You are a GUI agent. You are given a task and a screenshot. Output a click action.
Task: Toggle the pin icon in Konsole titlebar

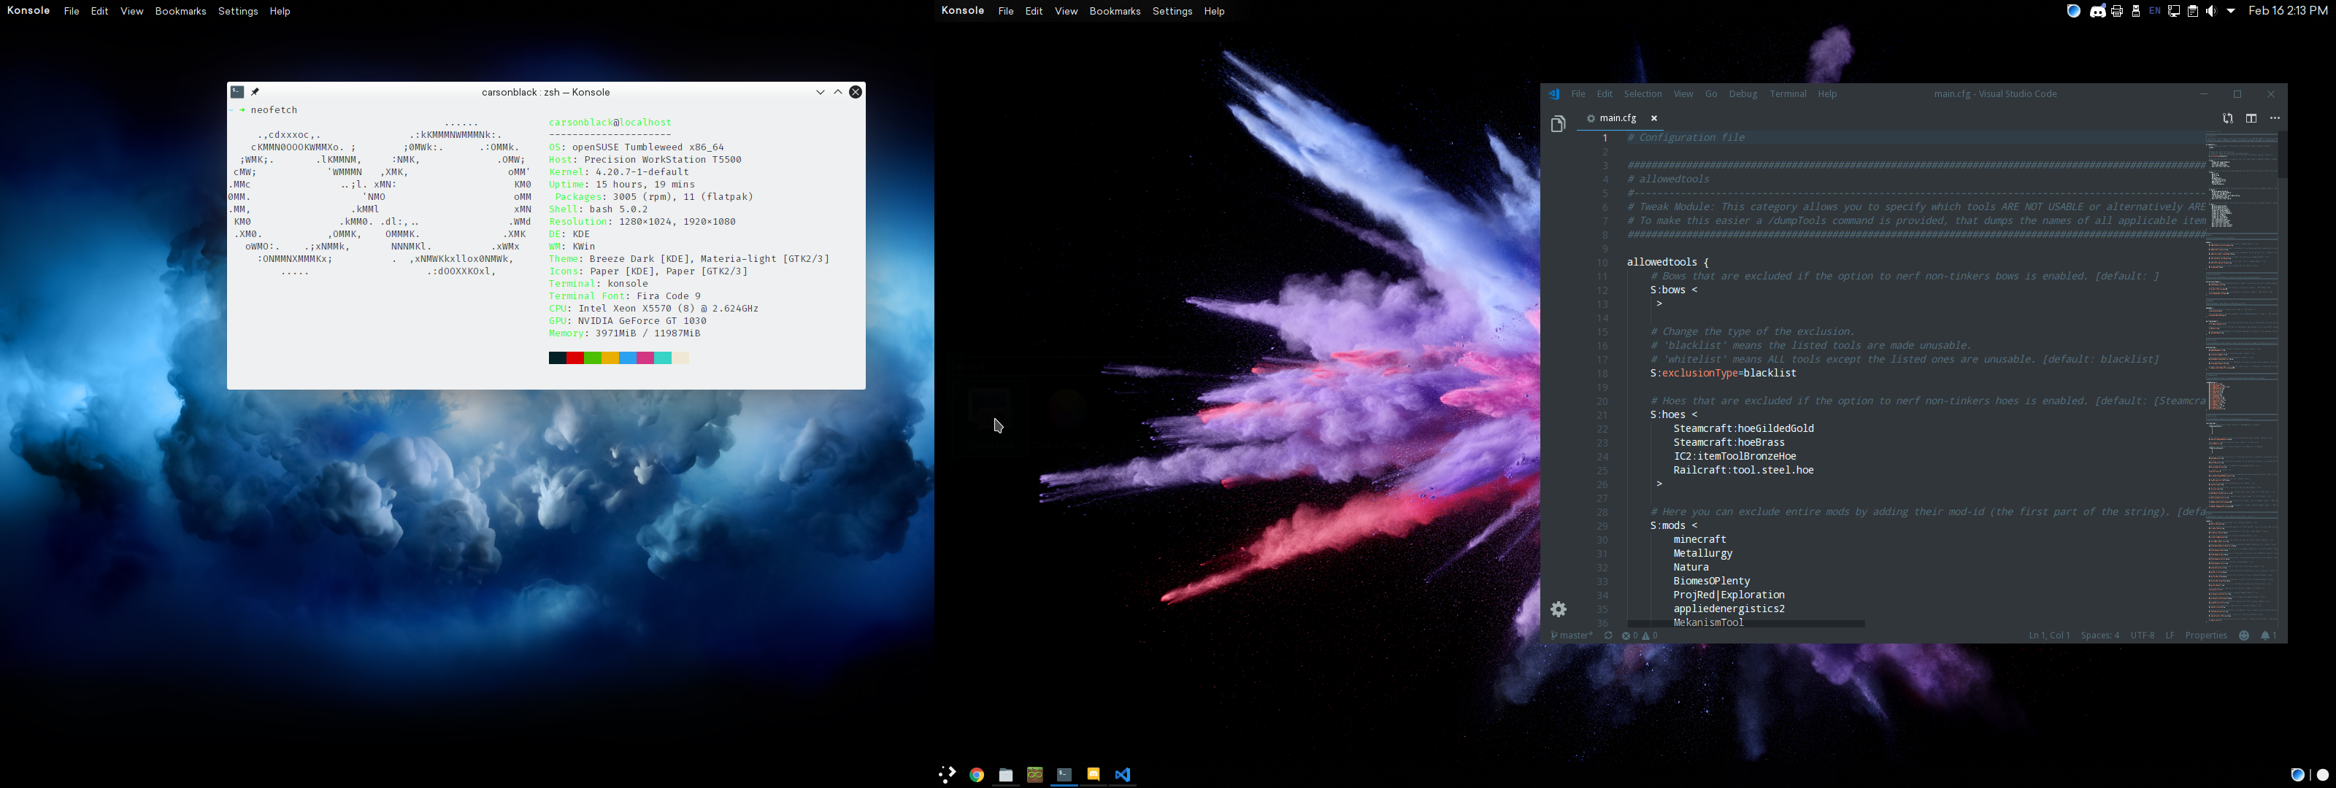[255, 92]
